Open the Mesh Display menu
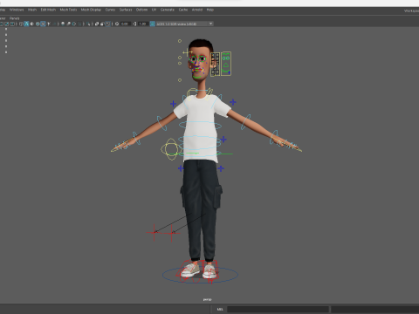Image resolution: width=419 pixels, height=314 pixels. pyautogui.click(x=91, y=10)
